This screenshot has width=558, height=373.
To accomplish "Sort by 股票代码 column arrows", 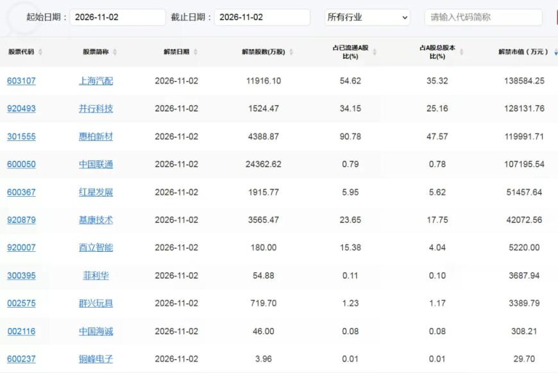I will pos(40,52).
